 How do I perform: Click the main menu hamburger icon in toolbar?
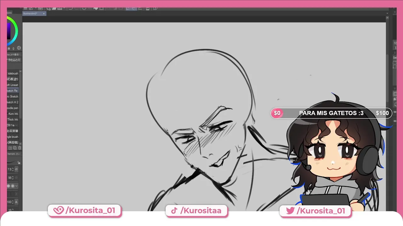tap(26, 8)
